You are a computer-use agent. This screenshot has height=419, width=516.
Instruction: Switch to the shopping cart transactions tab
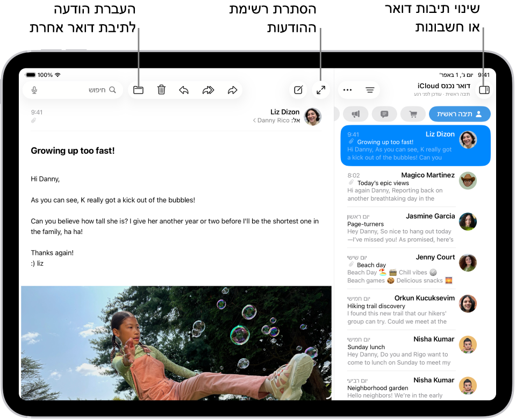pos(413,114)
